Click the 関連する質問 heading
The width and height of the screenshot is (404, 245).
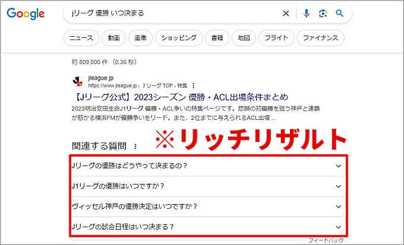tap(99, 146)
